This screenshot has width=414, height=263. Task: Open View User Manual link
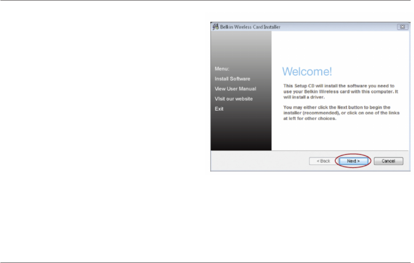235,89
